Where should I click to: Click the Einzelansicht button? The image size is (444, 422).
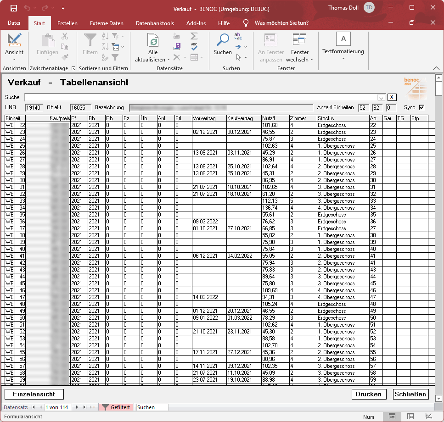click(x=34, y=394)
